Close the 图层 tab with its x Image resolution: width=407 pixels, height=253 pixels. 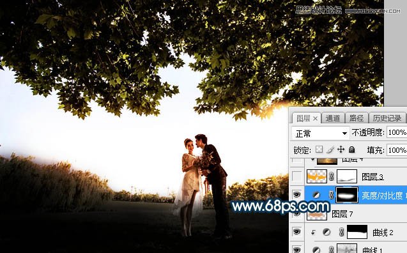pos(315,119)
